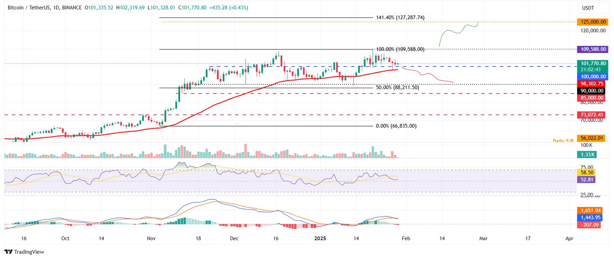The image size is (614, 259).
Task: Select the 90,000.00 black price label
Action: (592, 91)
